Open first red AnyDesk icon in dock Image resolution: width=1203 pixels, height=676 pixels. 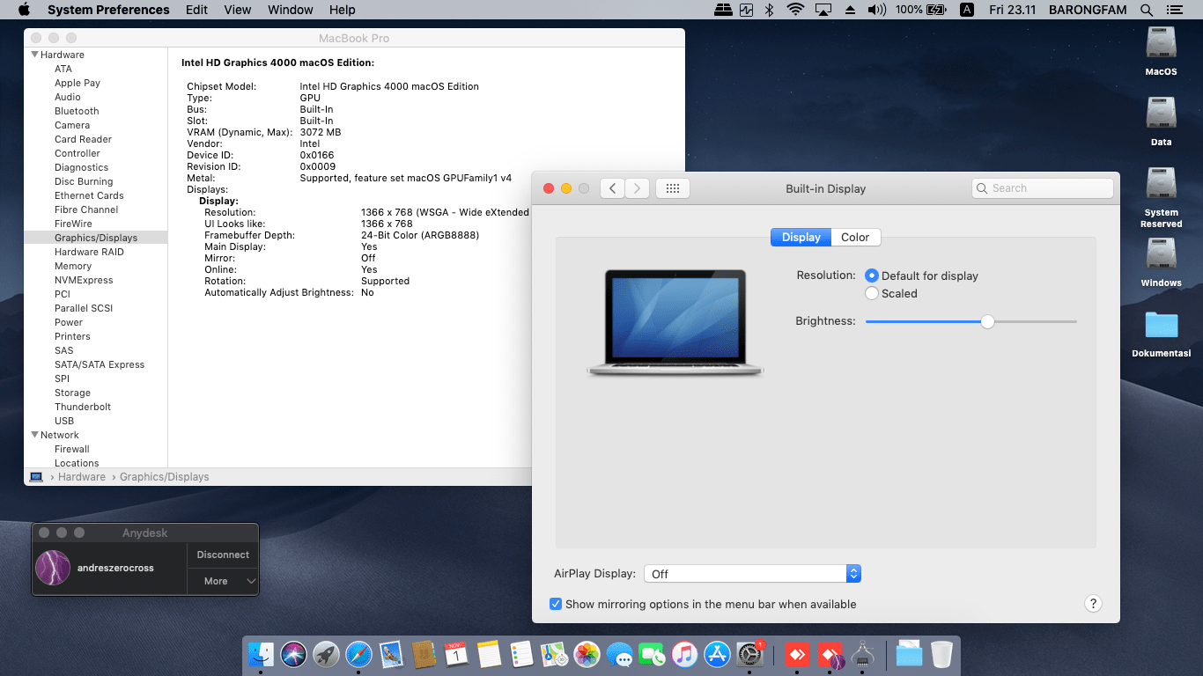click(797, 654)
